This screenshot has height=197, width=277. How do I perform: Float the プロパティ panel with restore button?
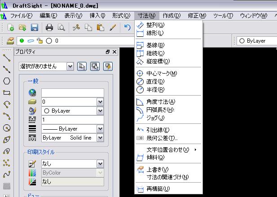click(108, 52)
